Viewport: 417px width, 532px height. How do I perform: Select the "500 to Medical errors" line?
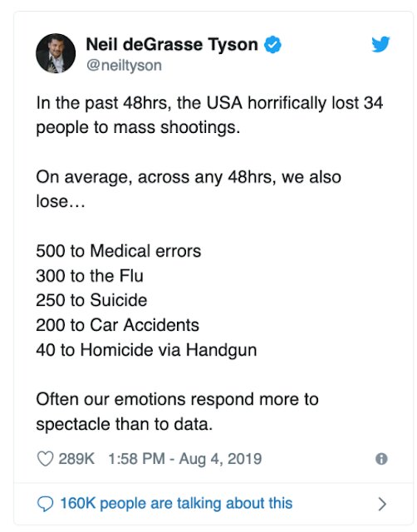tap(118, 251)
